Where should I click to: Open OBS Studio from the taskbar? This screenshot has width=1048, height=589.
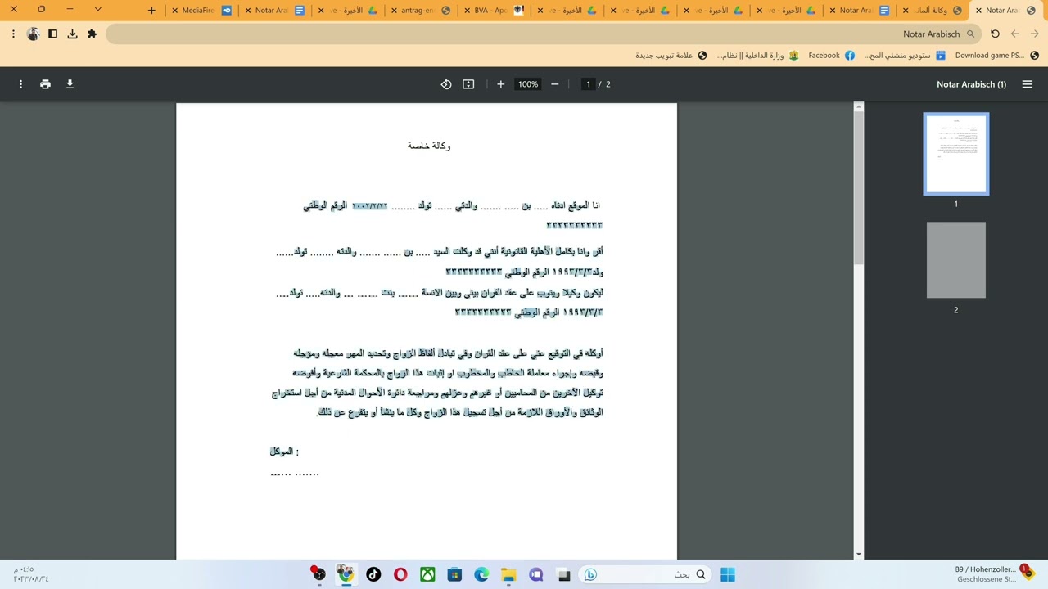click(x=318, y=574)
